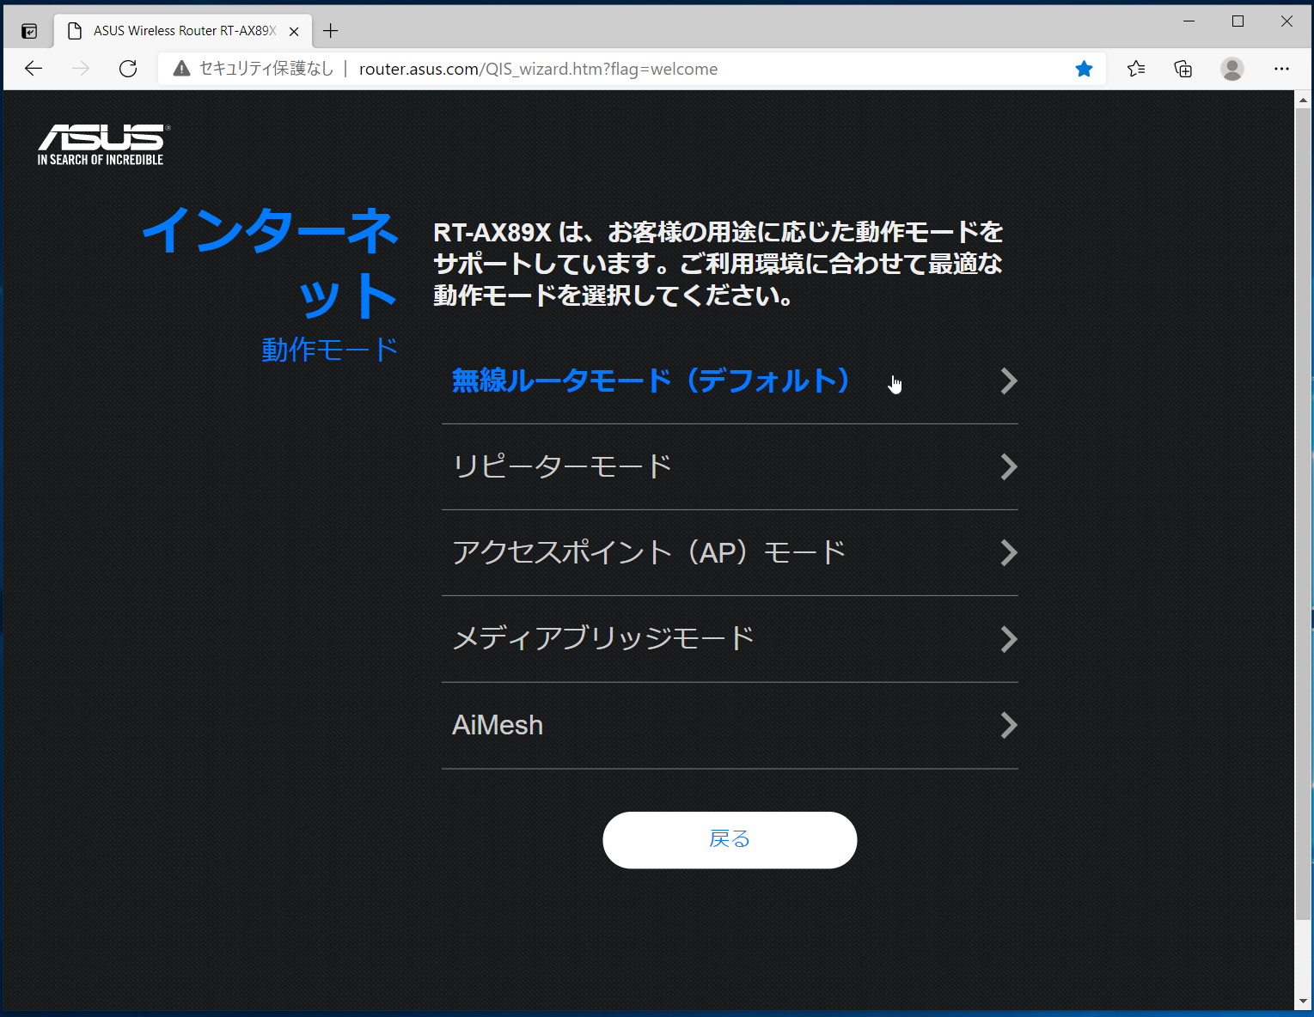Open a new browser tab
The height and width of the screenshot is (1017, 1314).
[331, 31]
